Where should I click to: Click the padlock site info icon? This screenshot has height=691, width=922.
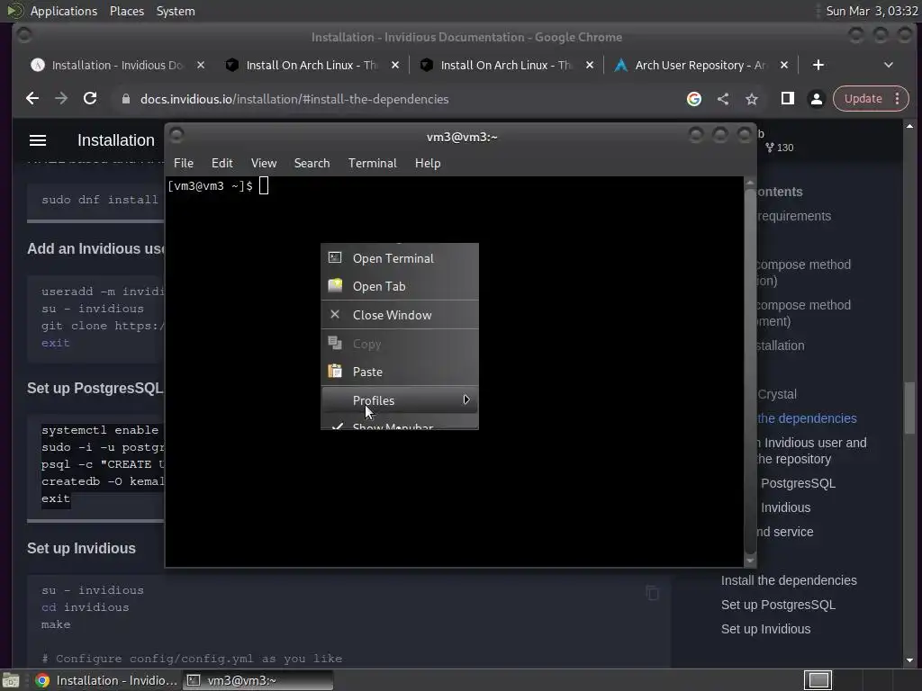125,99
